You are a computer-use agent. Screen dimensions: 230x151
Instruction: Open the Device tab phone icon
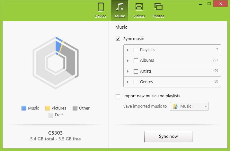click(101, 7)
